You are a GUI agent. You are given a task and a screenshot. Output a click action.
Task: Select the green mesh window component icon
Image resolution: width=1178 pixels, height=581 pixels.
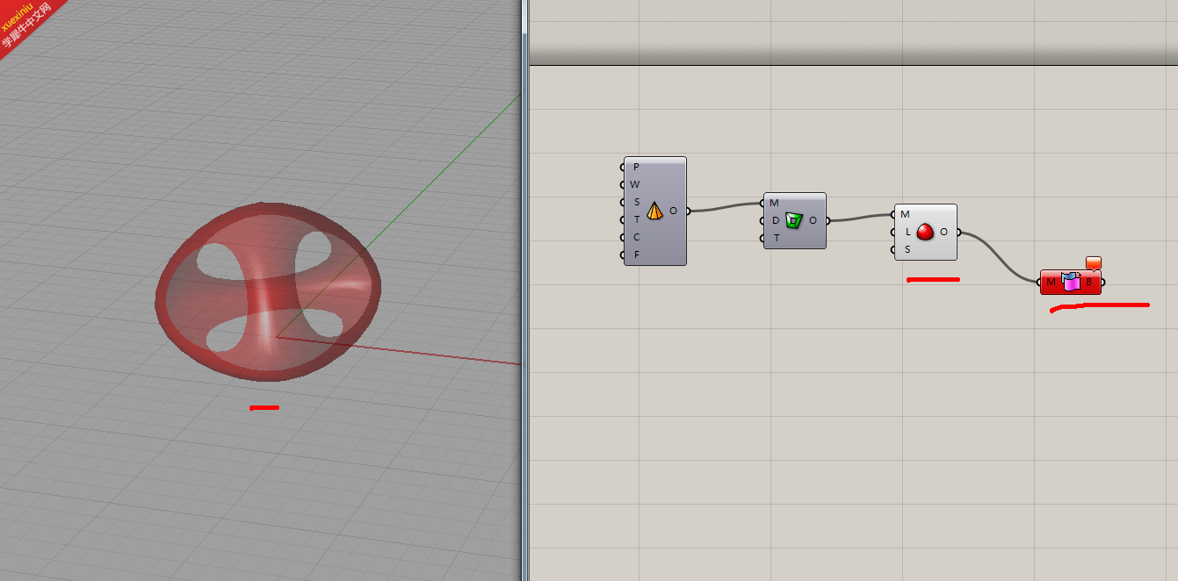click(x=794, y=220)
